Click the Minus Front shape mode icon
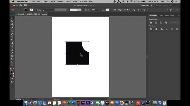Viewport: 190px width, 106px height. point(156,22)
